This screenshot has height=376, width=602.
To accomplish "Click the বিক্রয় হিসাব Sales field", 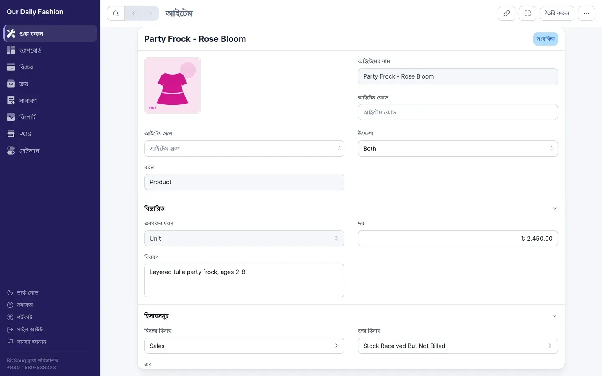I will [x=244, y=346].
